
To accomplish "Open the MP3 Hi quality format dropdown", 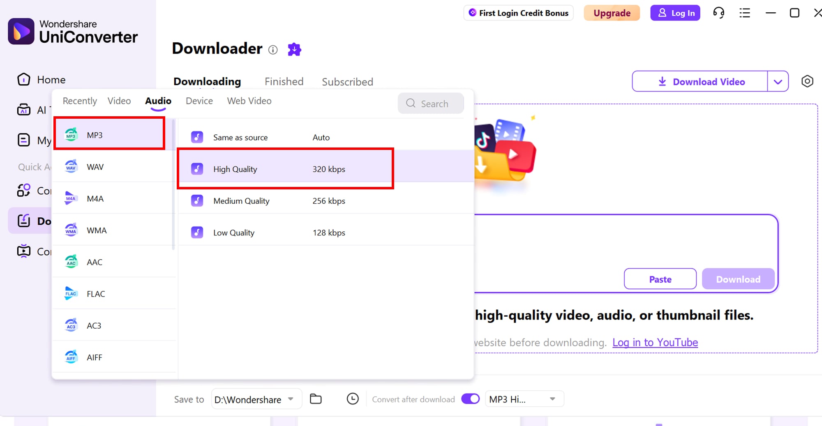I will [x=553, y=398].
